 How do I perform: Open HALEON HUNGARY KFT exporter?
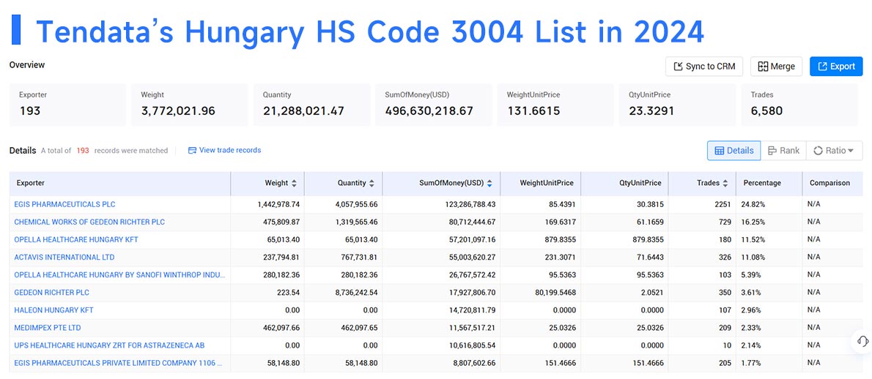click(54, 310)
